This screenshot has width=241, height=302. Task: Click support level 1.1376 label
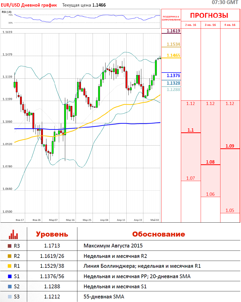tap(173, 76)
